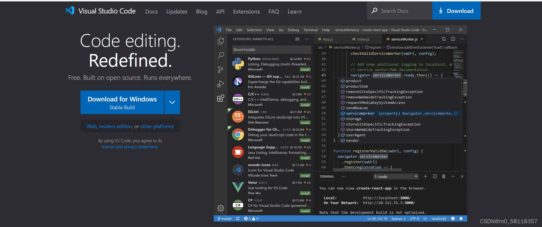The height and width of the screenshot is (227, 542).
Task: Click the notifications bell in status bar
Action: click(x=461, y=219)
